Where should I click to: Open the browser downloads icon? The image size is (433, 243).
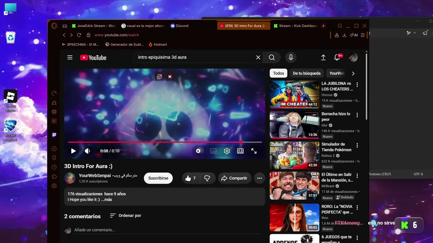pos(344,35)
